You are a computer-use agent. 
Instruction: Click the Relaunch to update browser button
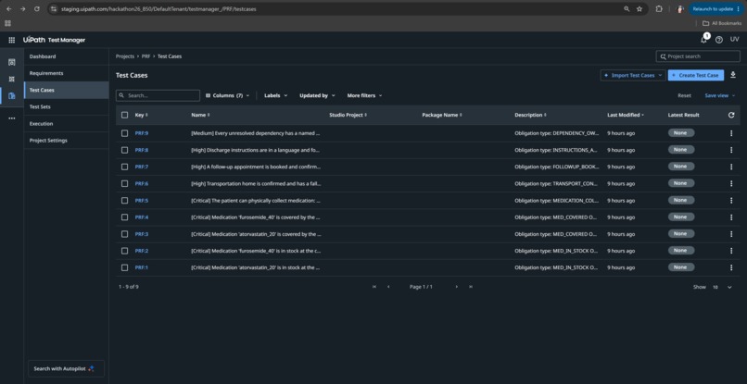716,8
